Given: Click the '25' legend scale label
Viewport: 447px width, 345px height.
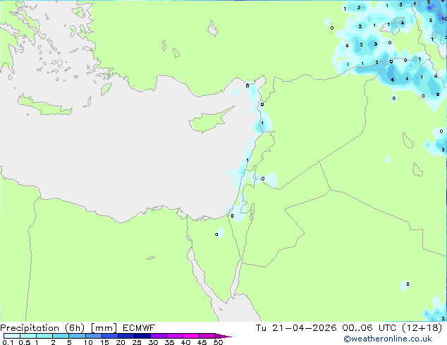Looking at the screenshot, I should (137, 342).
